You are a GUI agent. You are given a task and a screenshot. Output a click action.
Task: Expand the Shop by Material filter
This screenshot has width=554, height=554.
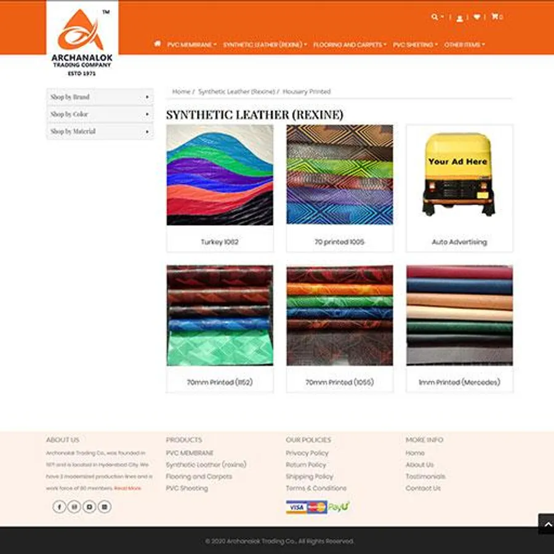(100, 132)
